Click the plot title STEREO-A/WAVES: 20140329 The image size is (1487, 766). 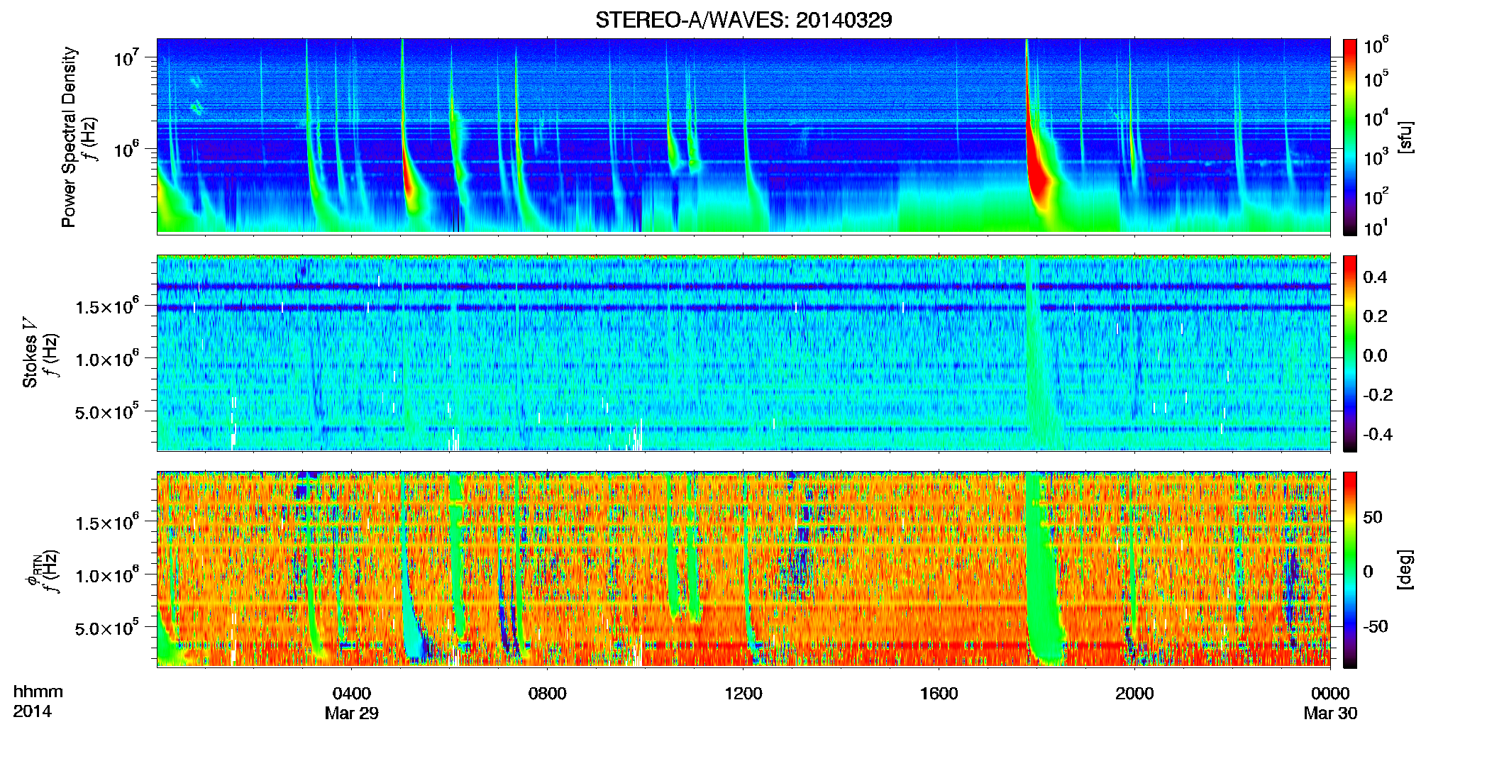tap(743, 20)
